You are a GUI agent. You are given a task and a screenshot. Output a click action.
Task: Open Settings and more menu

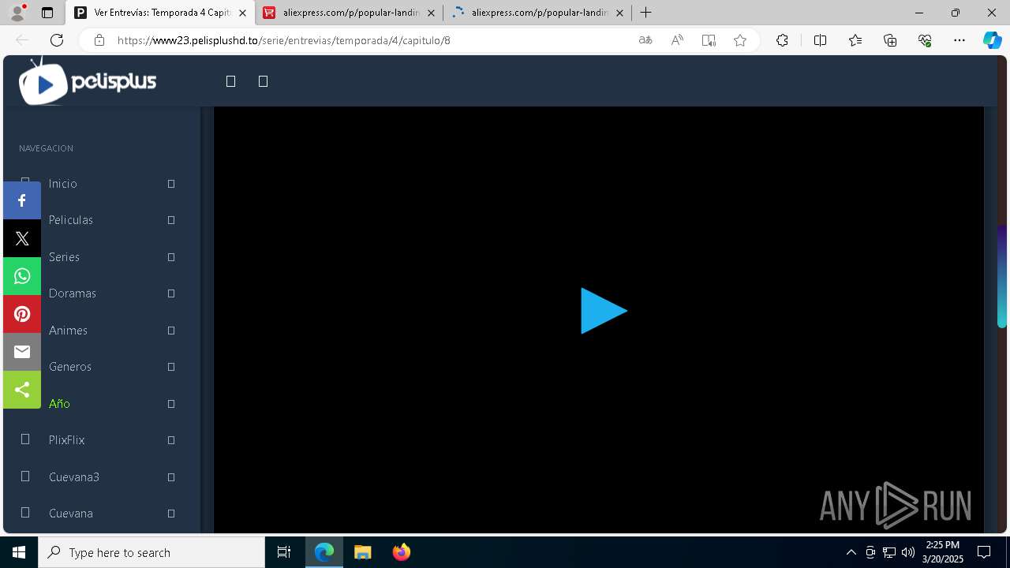(x=959, y=40)
